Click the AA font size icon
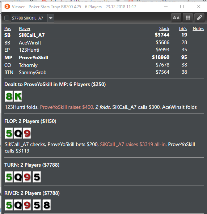 (x=176, y=18)
